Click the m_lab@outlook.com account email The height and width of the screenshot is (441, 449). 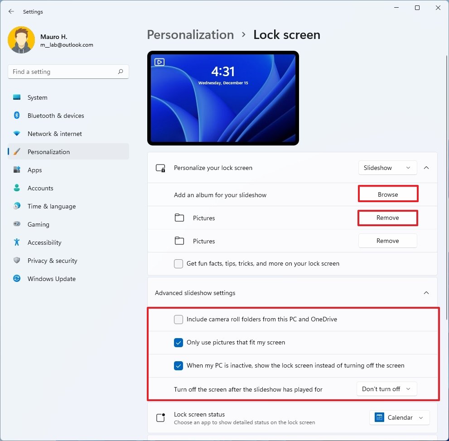coord(67,45)
